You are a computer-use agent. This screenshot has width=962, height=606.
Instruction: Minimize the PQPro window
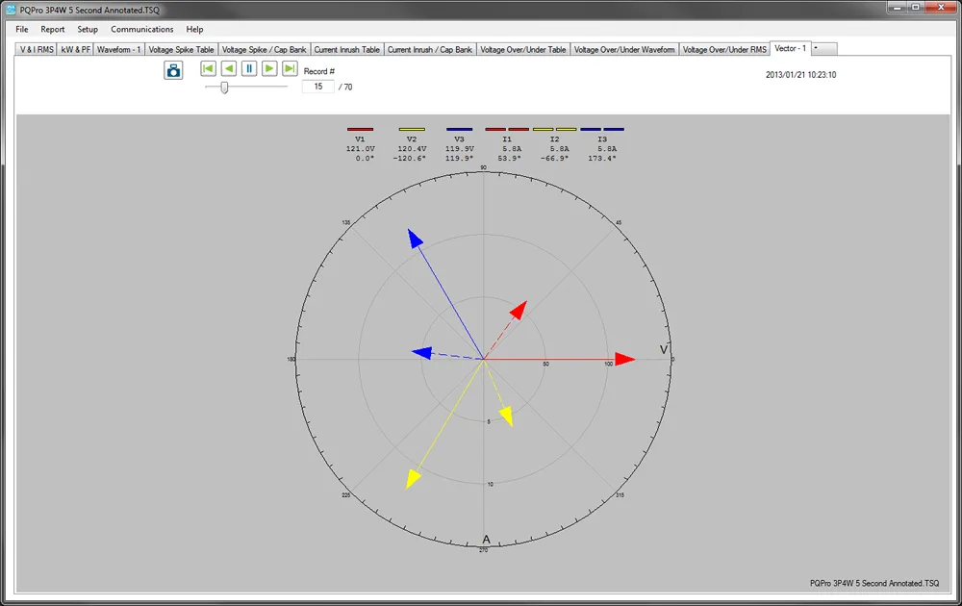coord(897,8)
